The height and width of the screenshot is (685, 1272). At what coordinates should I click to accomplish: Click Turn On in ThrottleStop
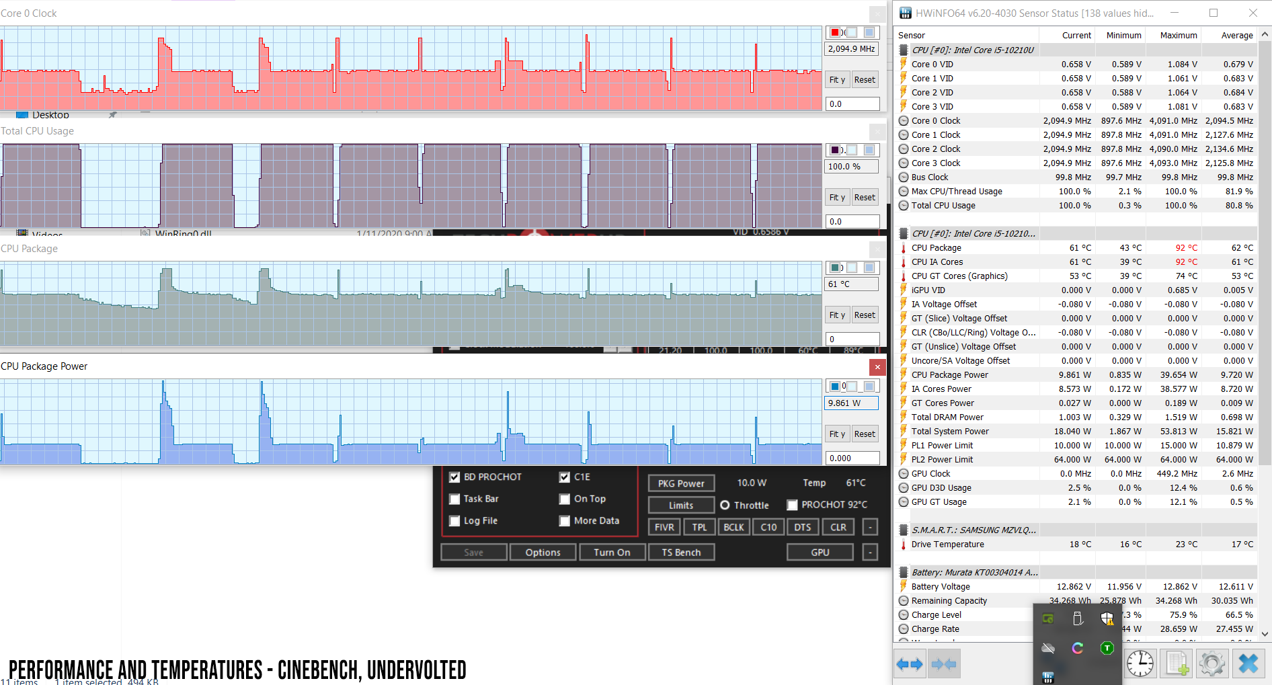point(612,552)
